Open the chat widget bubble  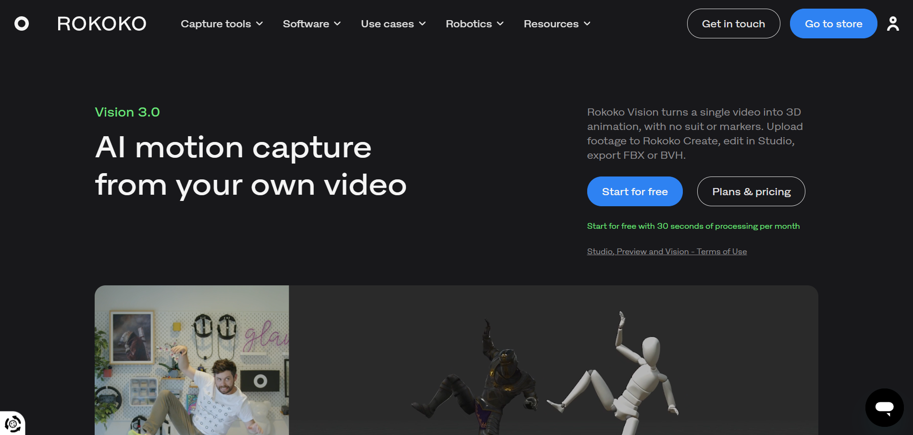tap(884, 408)
